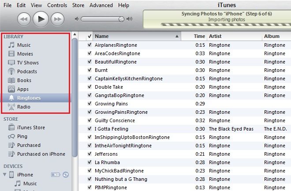Click the sidebar scrollbar thumb

pos(75,97)
